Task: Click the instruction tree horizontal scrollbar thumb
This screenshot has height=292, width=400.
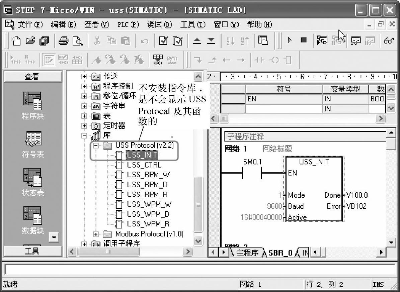Action: 109,252
